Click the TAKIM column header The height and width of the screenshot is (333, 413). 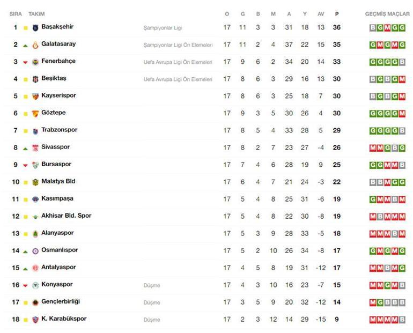[x=36, y=14]
